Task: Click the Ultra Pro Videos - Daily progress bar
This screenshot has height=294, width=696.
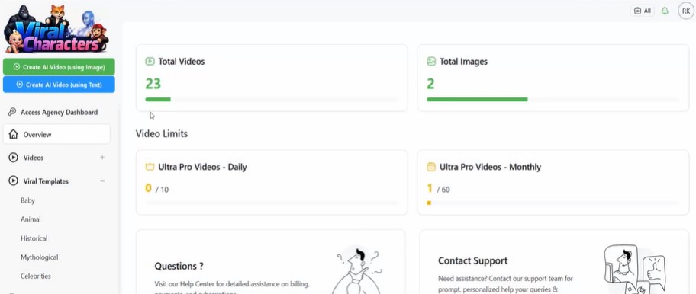Action: tap(272, 203)
